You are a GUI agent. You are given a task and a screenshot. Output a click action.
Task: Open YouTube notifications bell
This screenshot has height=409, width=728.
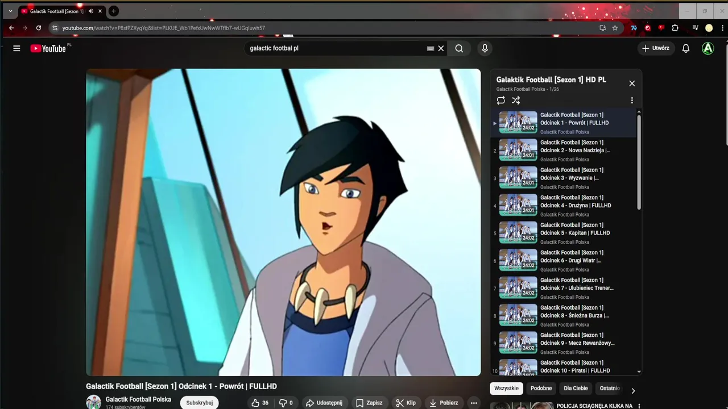686,48
